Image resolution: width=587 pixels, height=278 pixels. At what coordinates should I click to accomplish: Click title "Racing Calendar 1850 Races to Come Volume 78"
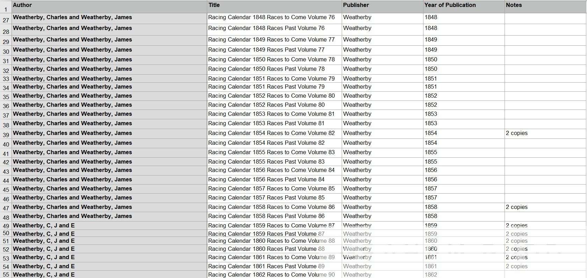point(271,60)
